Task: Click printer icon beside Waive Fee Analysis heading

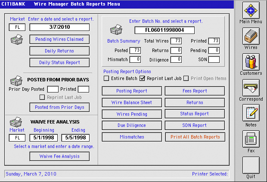Action: [16, 122]
